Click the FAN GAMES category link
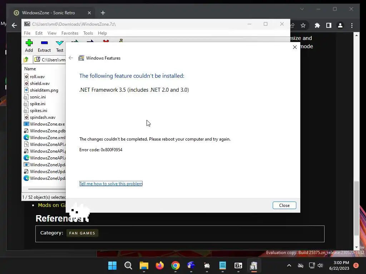Viewport: 366px width, 274px height. (x=82, y=233)
